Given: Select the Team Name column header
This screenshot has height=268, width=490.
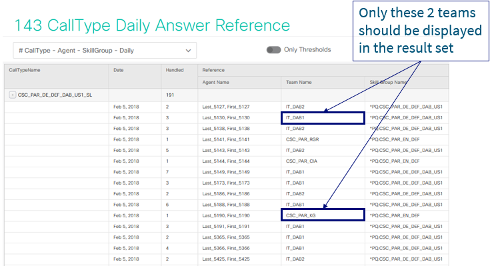Looking at the screenshot, I should [x=299, y=83].
